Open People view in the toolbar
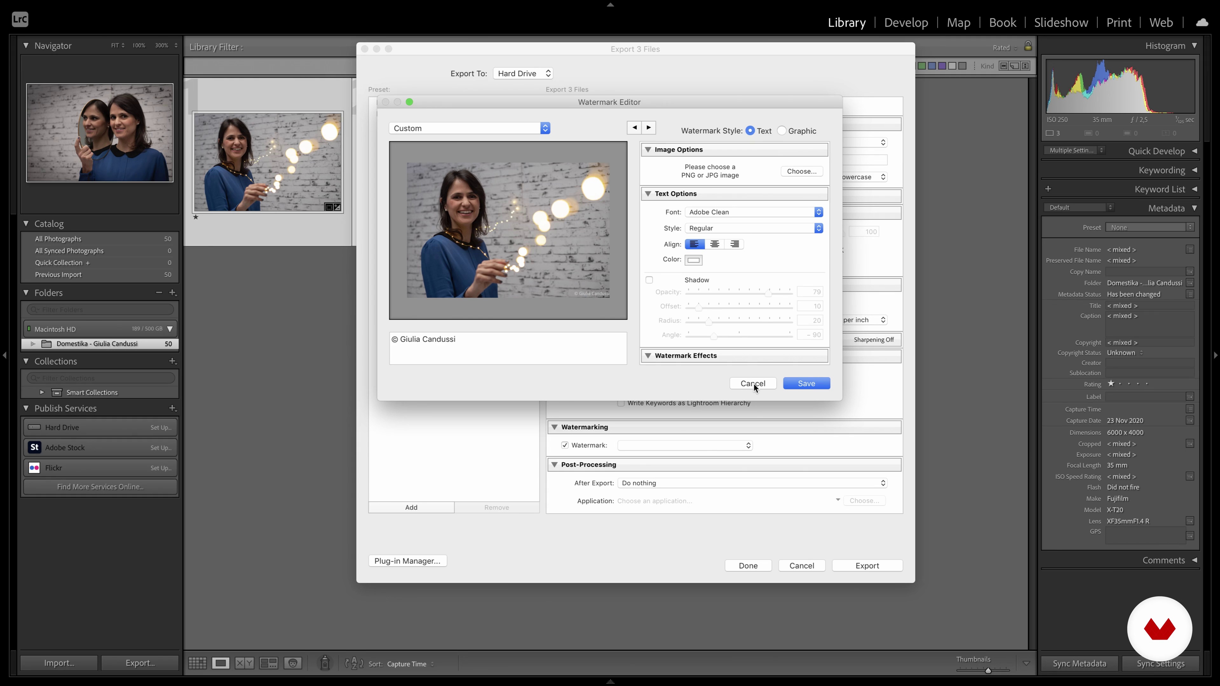The image size is (1220, 686). tap(293, 663)
